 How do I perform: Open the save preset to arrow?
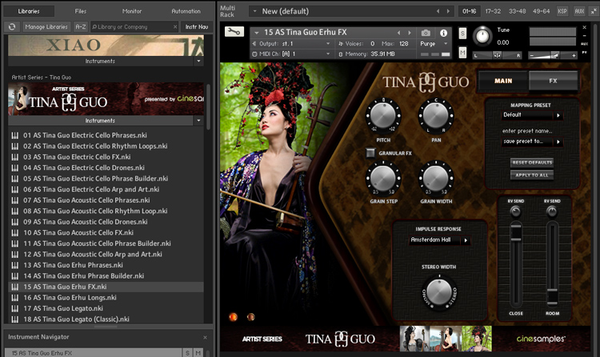point(558,142)
